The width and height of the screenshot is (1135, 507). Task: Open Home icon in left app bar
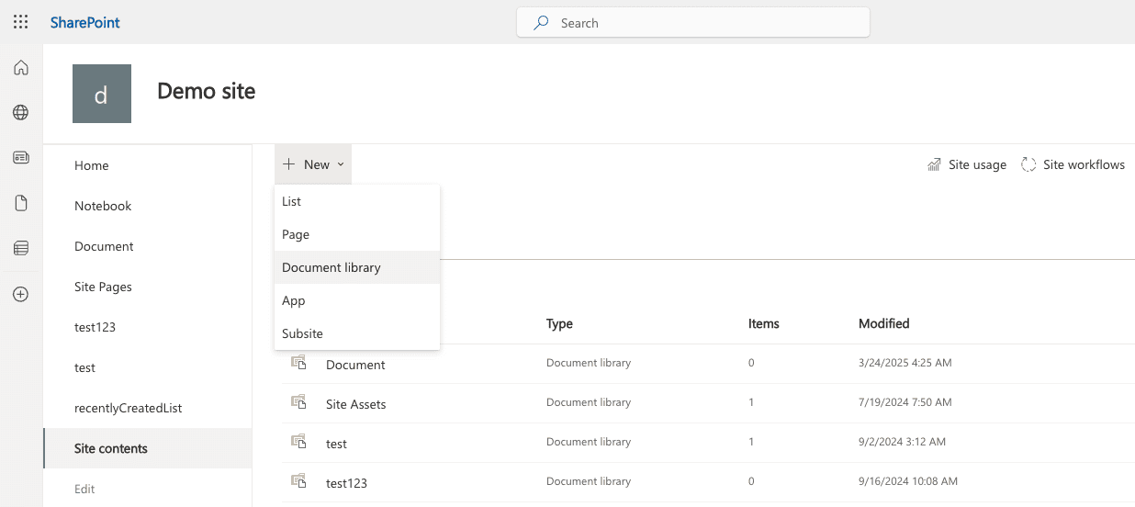[20, 68]
